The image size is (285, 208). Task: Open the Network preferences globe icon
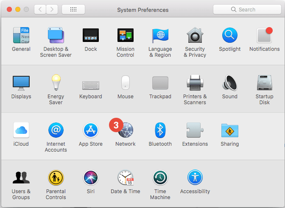tap(126, 130)
